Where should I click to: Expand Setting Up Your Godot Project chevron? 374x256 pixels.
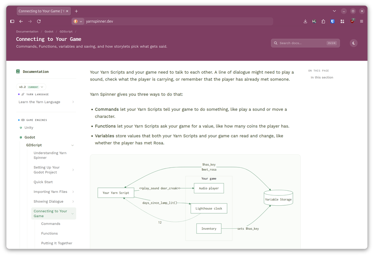click(x=73, y=170)
